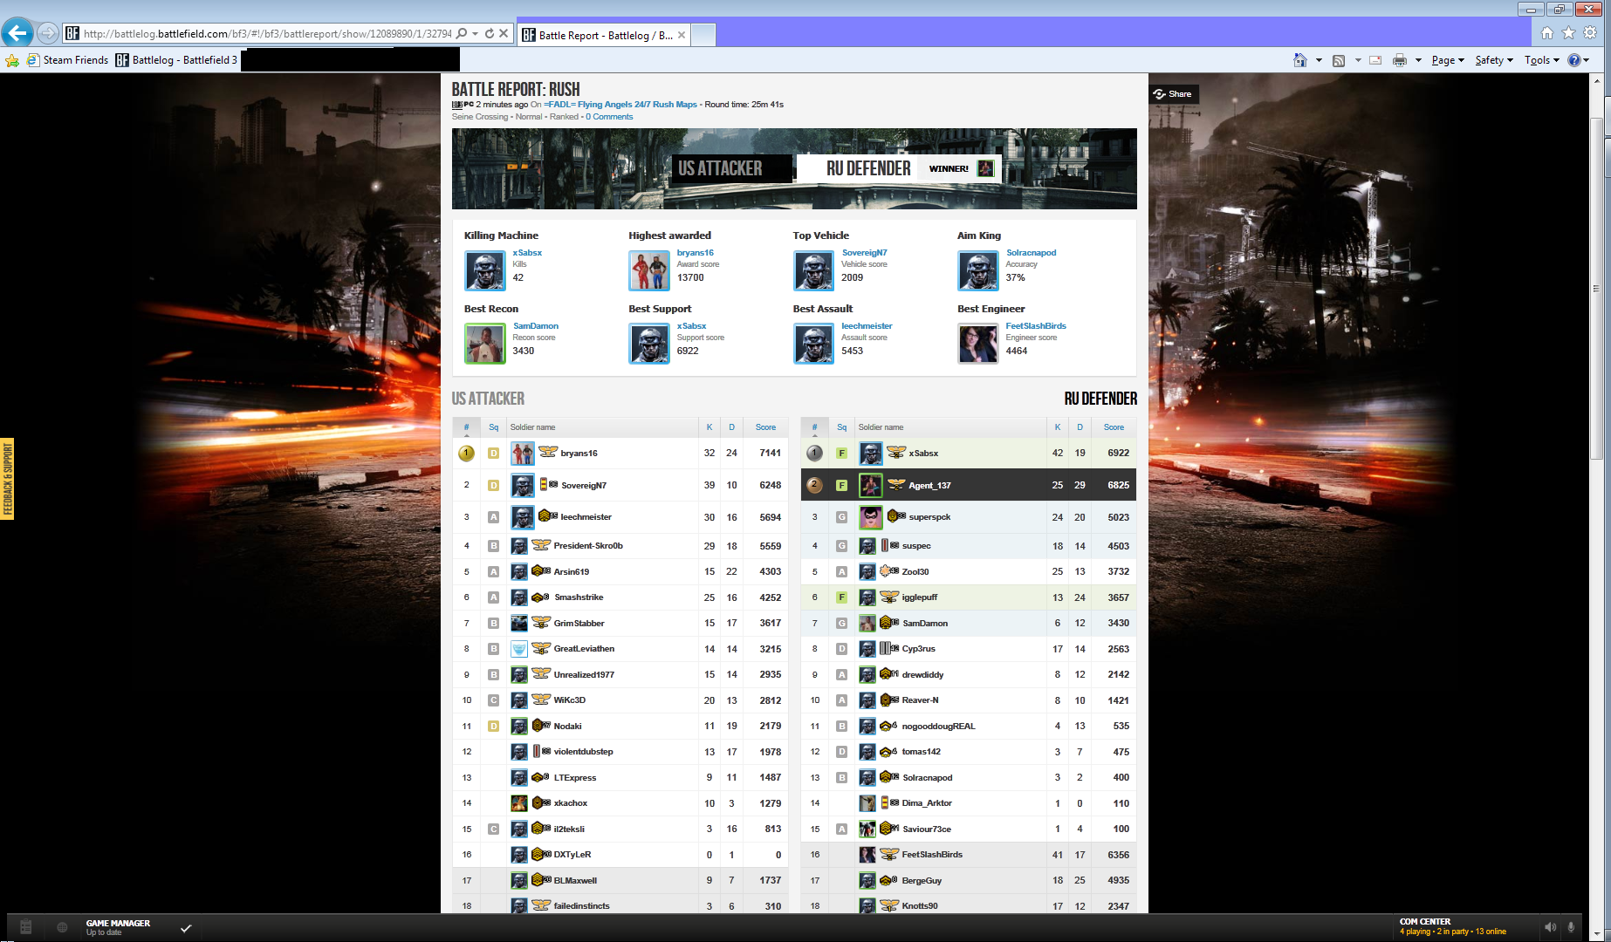The image size is (1611, 942).
Task: Open the Flying Angels 24/7 Rush Maps server link
Action: pos(620,105)
